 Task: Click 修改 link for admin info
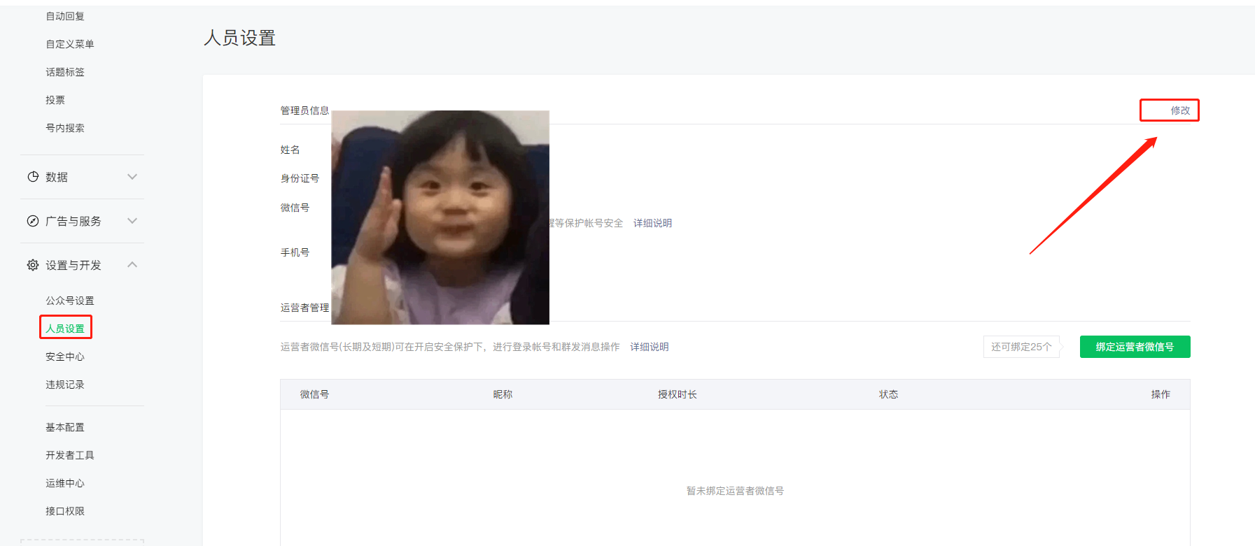click(x=1180, y=110)
